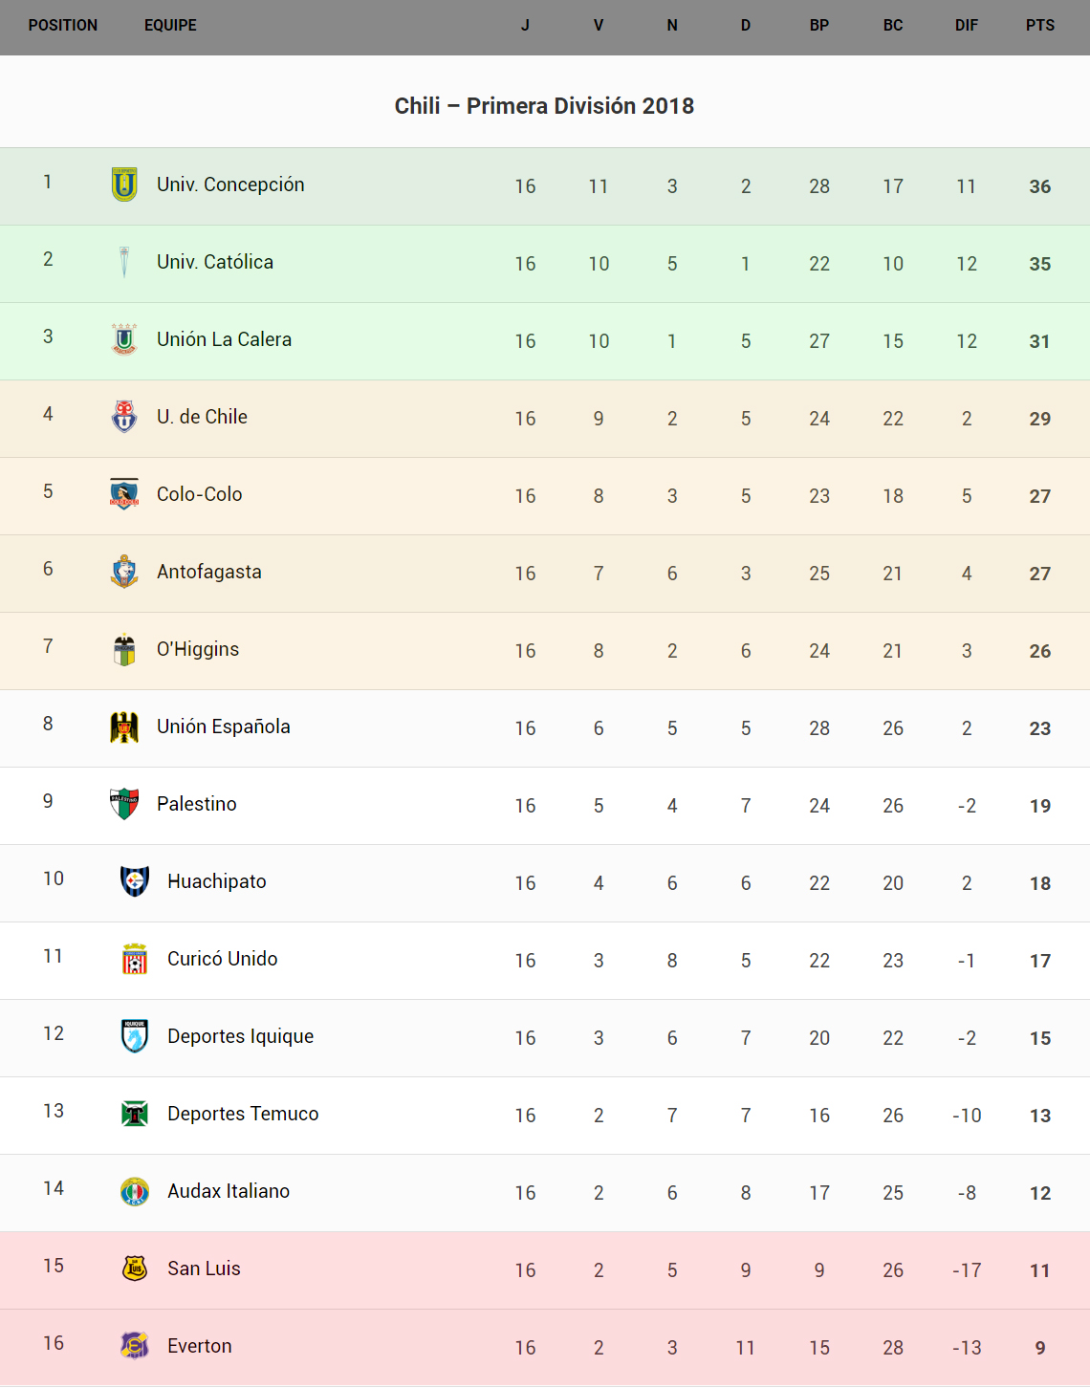Open the Univ. Católica team link
This screenshot has height=1388, width=1090.
(215, 262)
